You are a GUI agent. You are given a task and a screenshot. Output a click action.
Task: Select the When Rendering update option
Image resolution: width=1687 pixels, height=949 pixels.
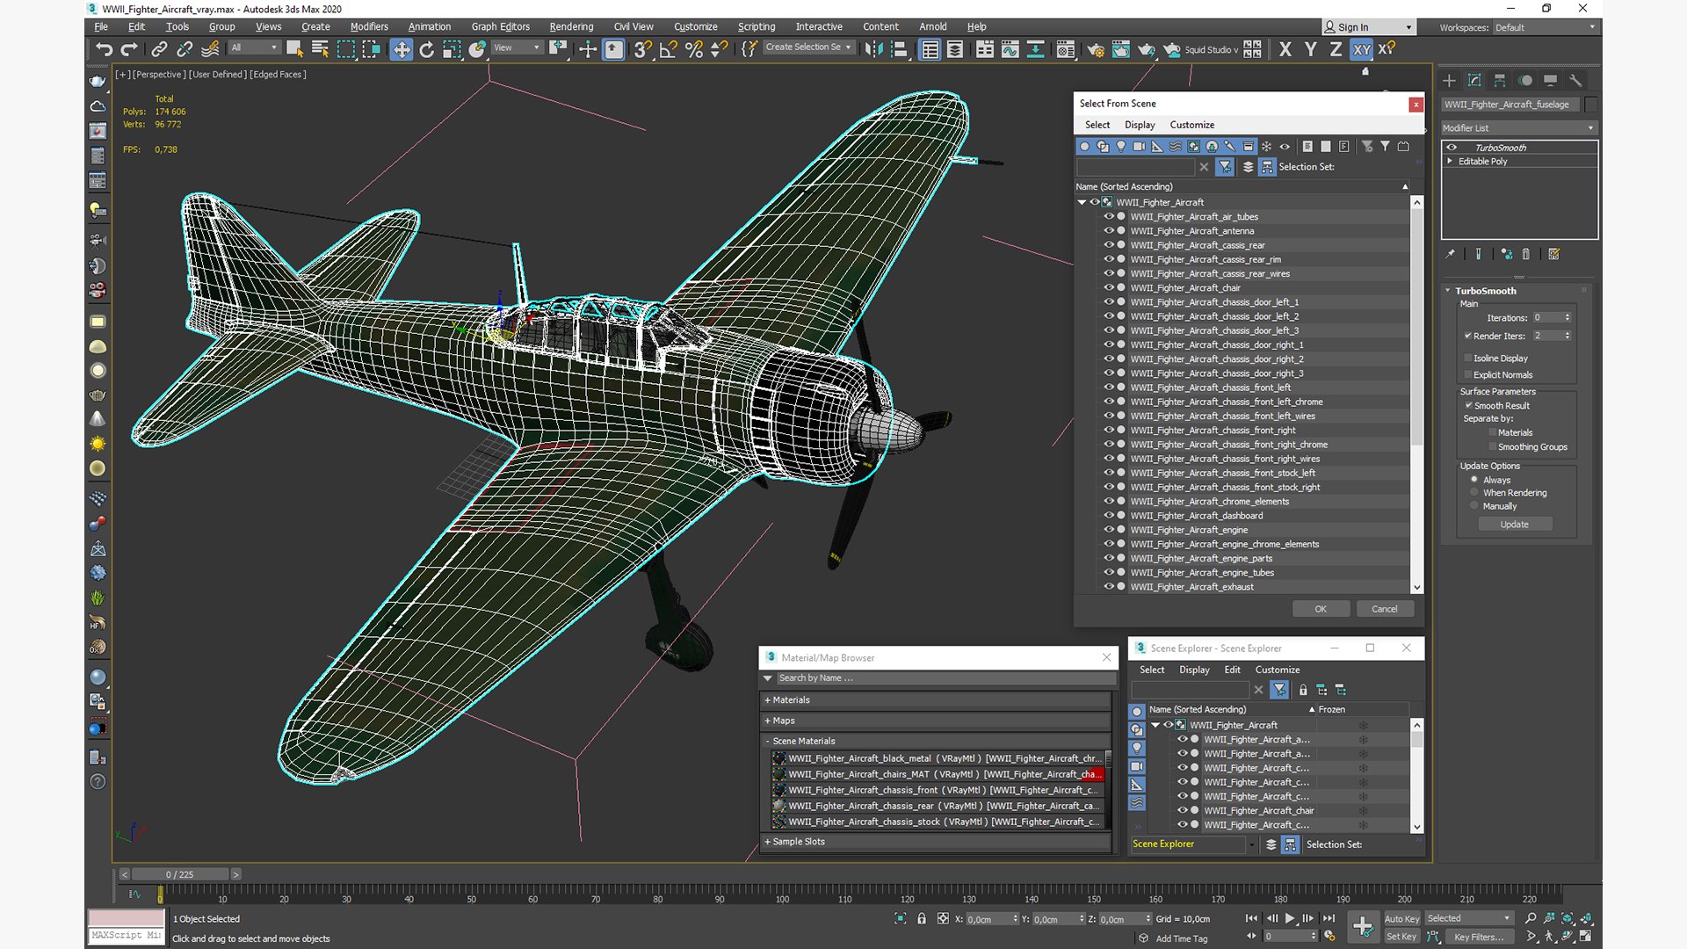pyautogui.click(x=1474, y=492)
